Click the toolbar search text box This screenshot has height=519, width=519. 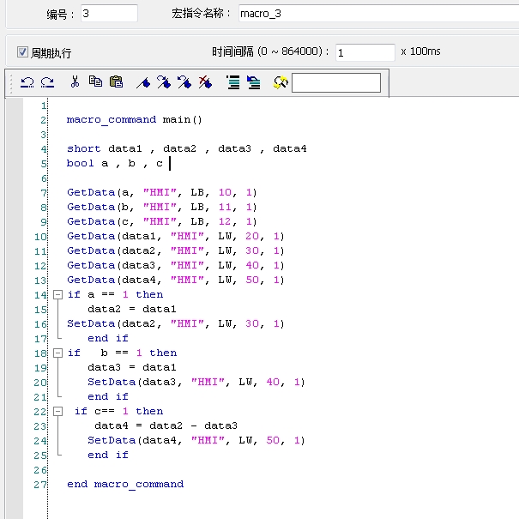coord(335,82)
